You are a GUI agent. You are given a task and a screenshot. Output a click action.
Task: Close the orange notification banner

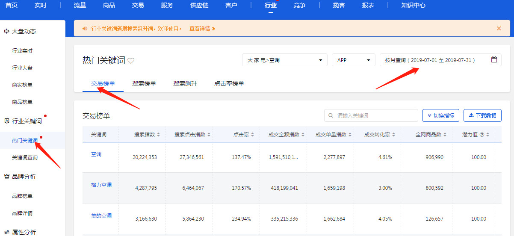499,29
